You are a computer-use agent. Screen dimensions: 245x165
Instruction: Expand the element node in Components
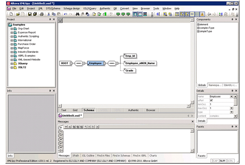(x=198, y=24)
